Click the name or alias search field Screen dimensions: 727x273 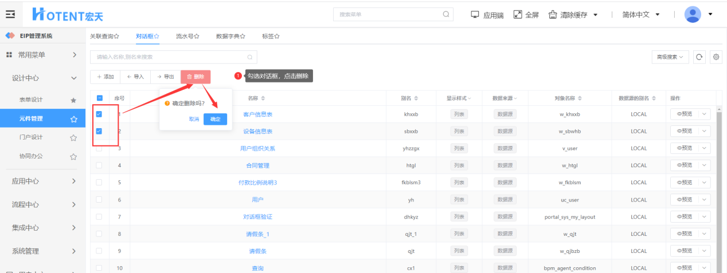pyautogui.click(x=169, y=57)
